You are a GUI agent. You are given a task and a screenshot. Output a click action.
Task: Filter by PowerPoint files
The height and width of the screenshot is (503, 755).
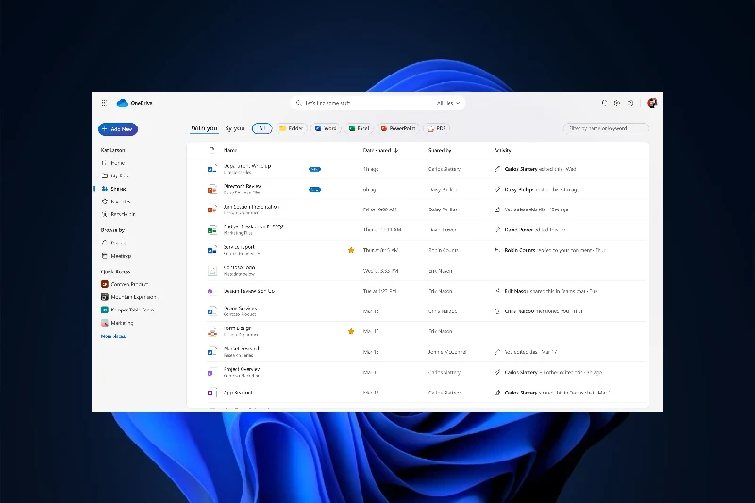click(398, 128)
